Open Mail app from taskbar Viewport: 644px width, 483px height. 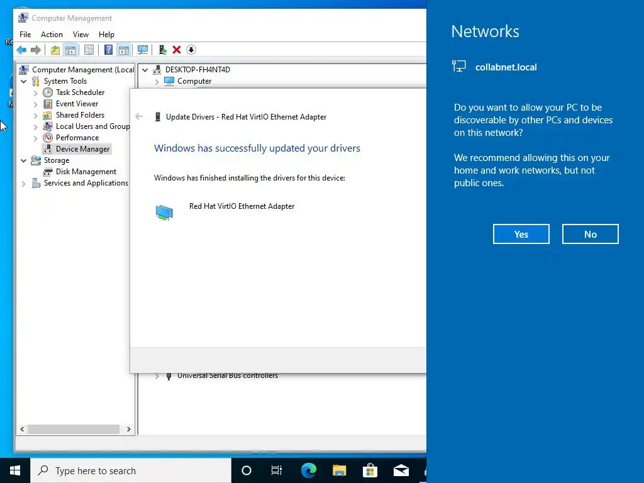pos(401,470)
